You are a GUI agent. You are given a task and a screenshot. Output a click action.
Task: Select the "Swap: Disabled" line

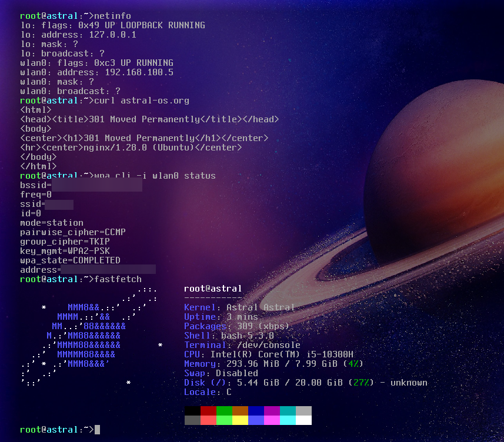(x=221, y=373)
